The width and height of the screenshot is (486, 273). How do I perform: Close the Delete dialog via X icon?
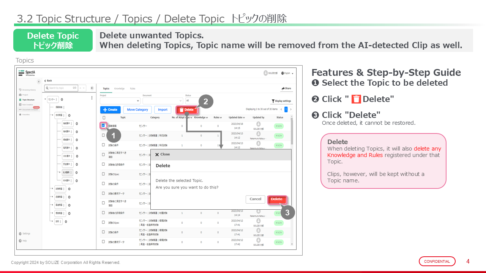157,155
